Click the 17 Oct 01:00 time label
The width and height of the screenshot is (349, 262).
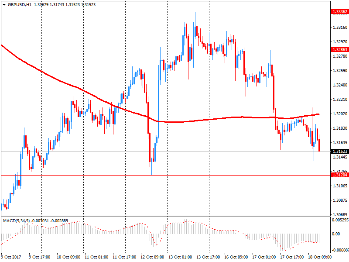pyautogui.click(x=264, y=257)
